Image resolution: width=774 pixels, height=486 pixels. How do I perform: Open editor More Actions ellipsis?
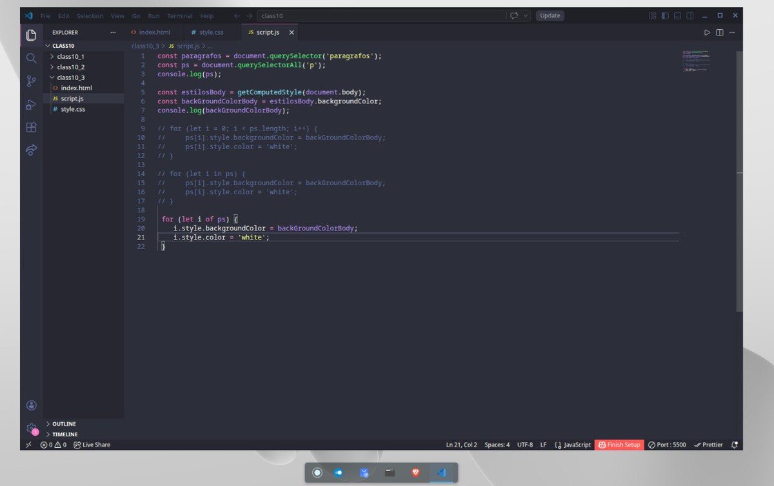tap(731, 32)
